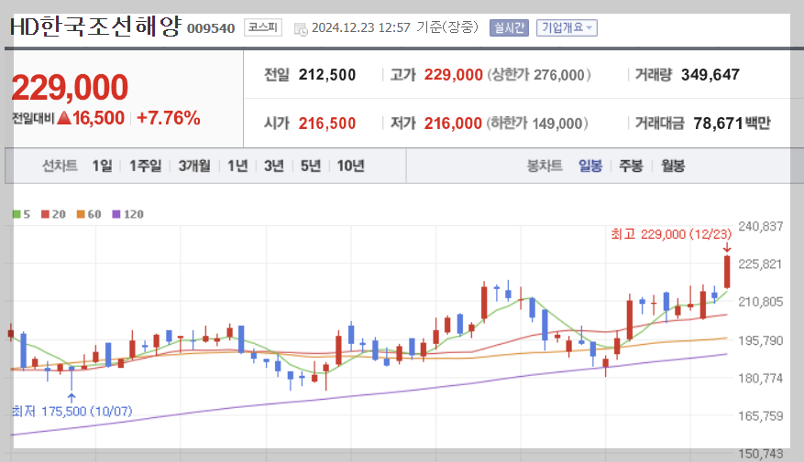Open the 기업개요 dropdown

coord(567,27)
